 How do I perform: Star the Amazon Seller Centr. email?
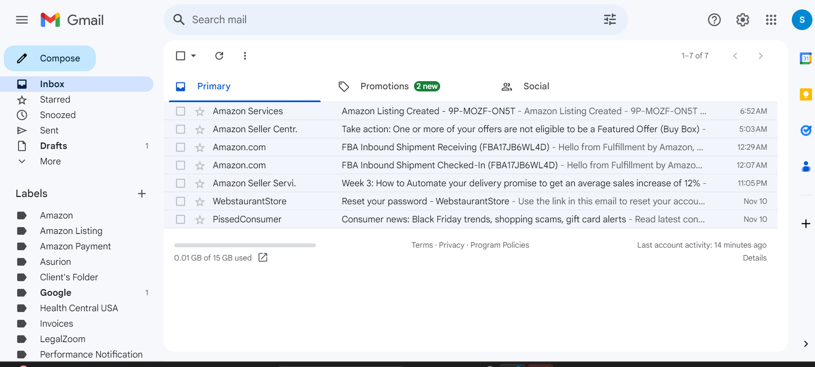(200, 130)
